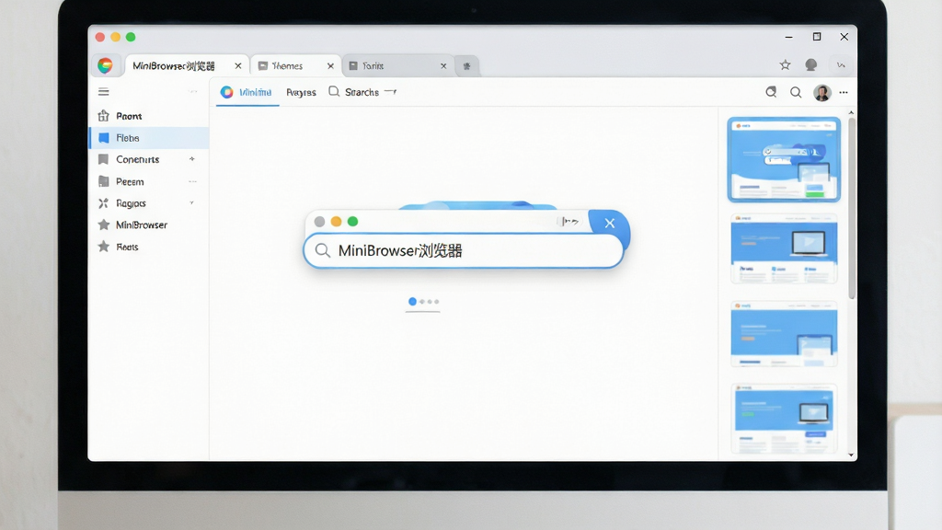This screenshot has width=942, height=530.
Task: Click the tools icon beside Ragıocs
Action: click(x=103, y=203)
